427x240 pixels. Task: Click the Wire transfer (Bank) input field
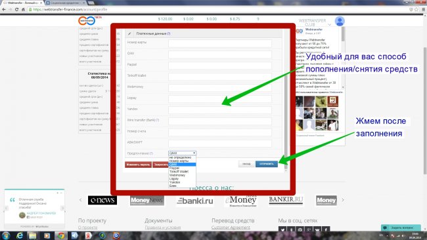[x=220, y=121]
